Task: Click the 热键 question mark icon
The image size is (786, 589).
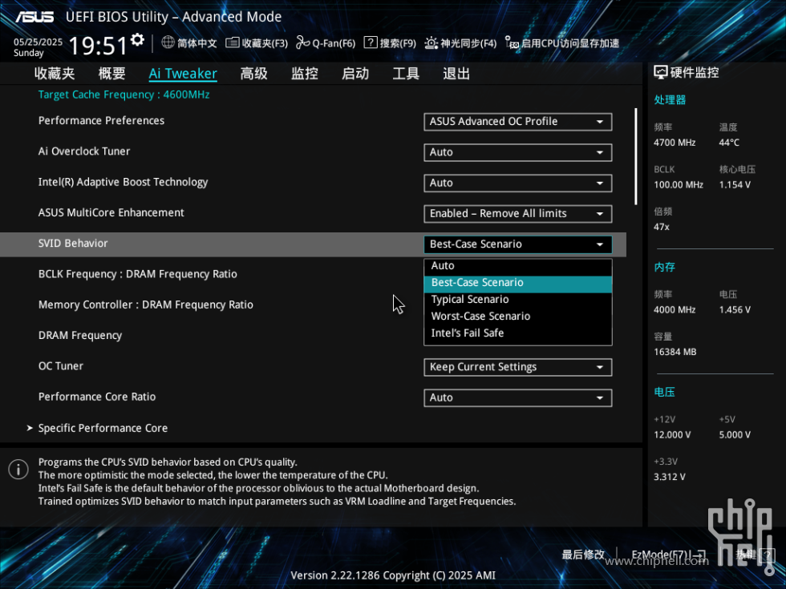Action: pos(767,555)
